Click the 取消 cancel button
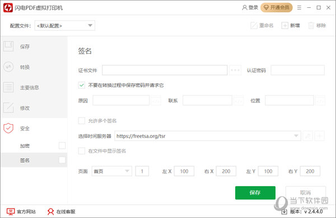336x218 pixels. tap(306, 192)
